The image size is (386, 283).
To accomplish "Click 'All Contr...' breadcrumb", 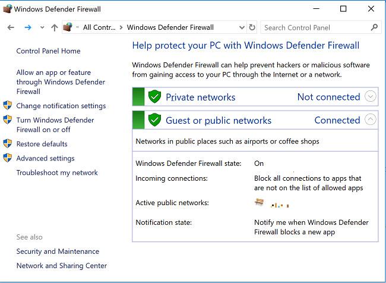I will (x=99, y=27).
